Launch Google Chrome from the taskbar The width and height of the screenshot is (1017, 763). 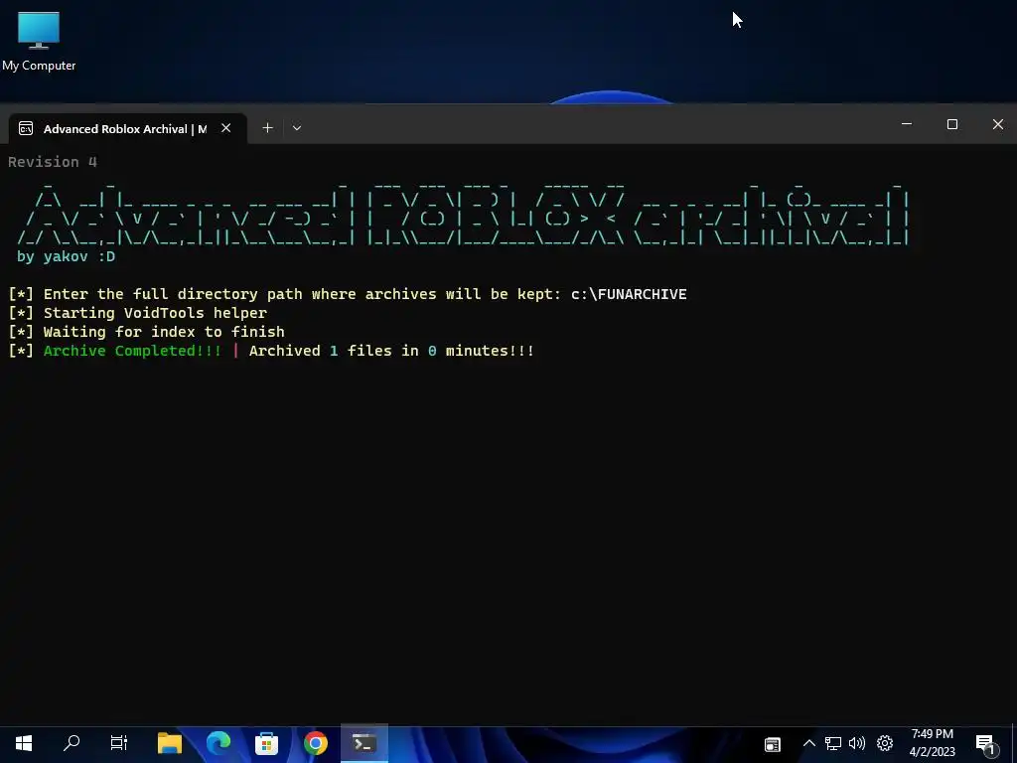pos(315,743)
